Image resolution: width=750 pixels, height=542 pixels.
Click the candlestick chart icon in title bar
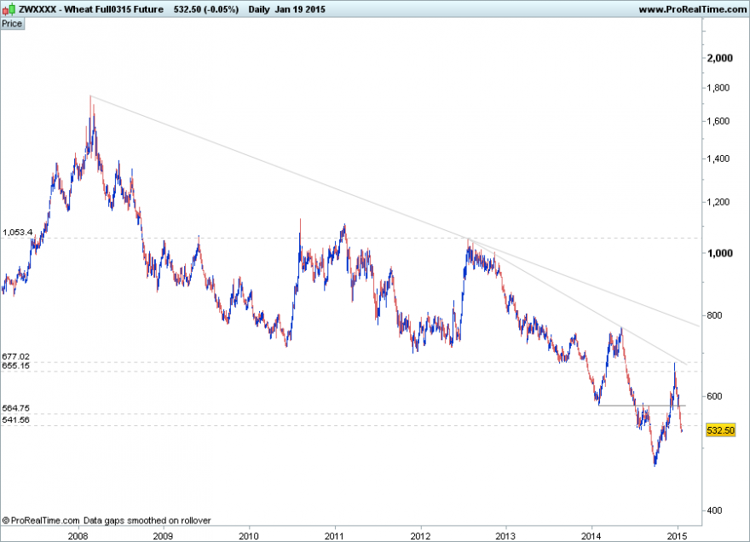[x=9, y=9]
